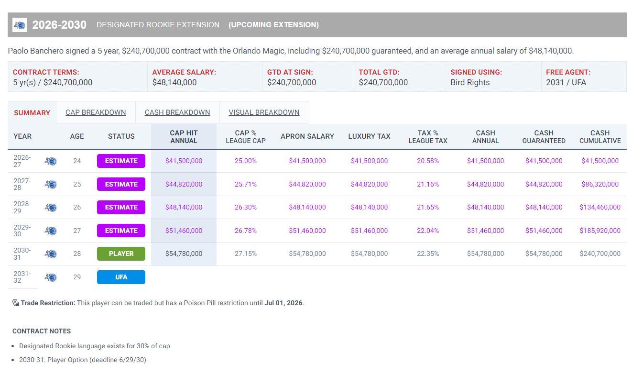Click the Magic team icon in 2030-31 row

click(51, 254)
